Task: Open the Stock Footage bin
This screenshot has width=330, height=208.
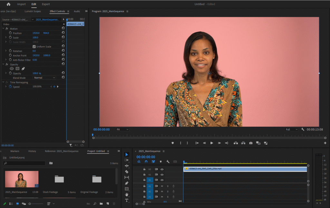Action: click(x=59, y=179)
